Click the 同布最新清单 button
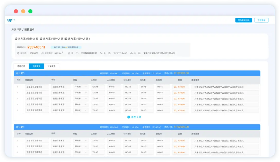 pyautogui.click(x=243, y=20)
